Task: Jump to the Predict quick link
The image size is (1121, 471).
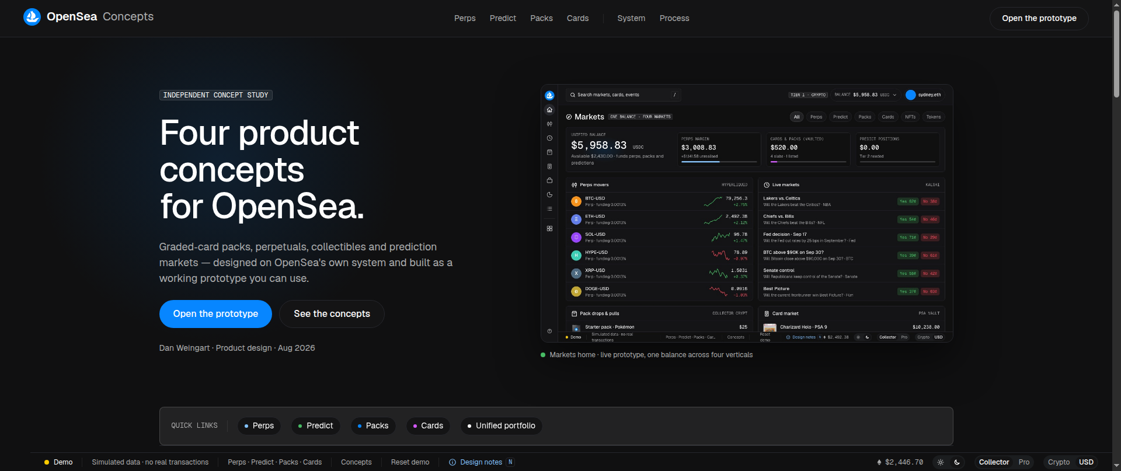Action: point(316,425)
